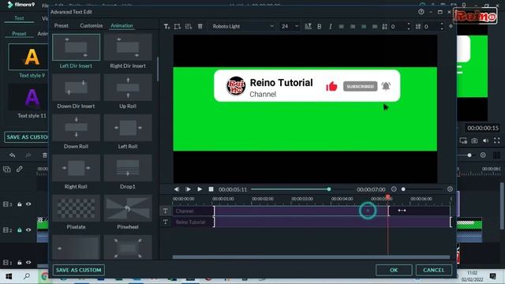This screenshot has height=284, width=505.
Task: Toggle visibility eye on track 1
Action: (28, 263)
